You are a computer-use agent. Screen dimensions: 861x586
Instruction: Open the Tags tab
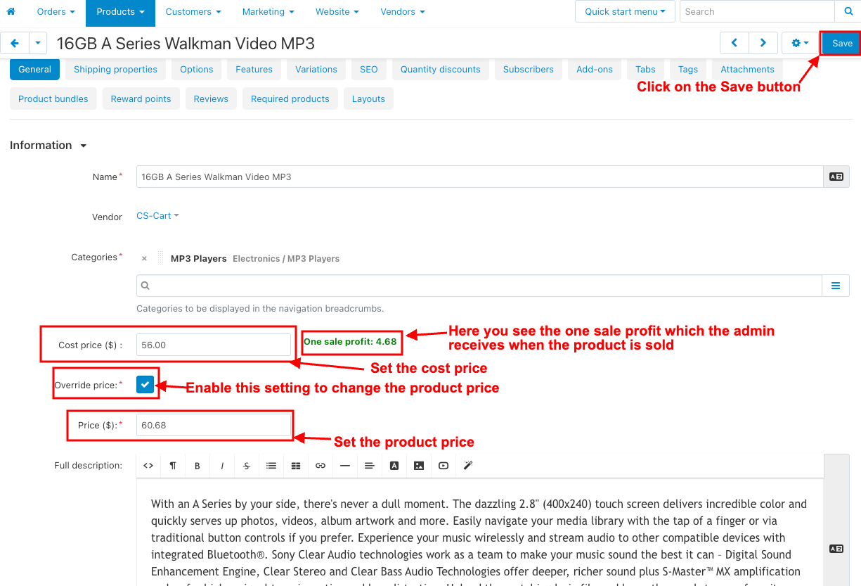pos(688,69)
